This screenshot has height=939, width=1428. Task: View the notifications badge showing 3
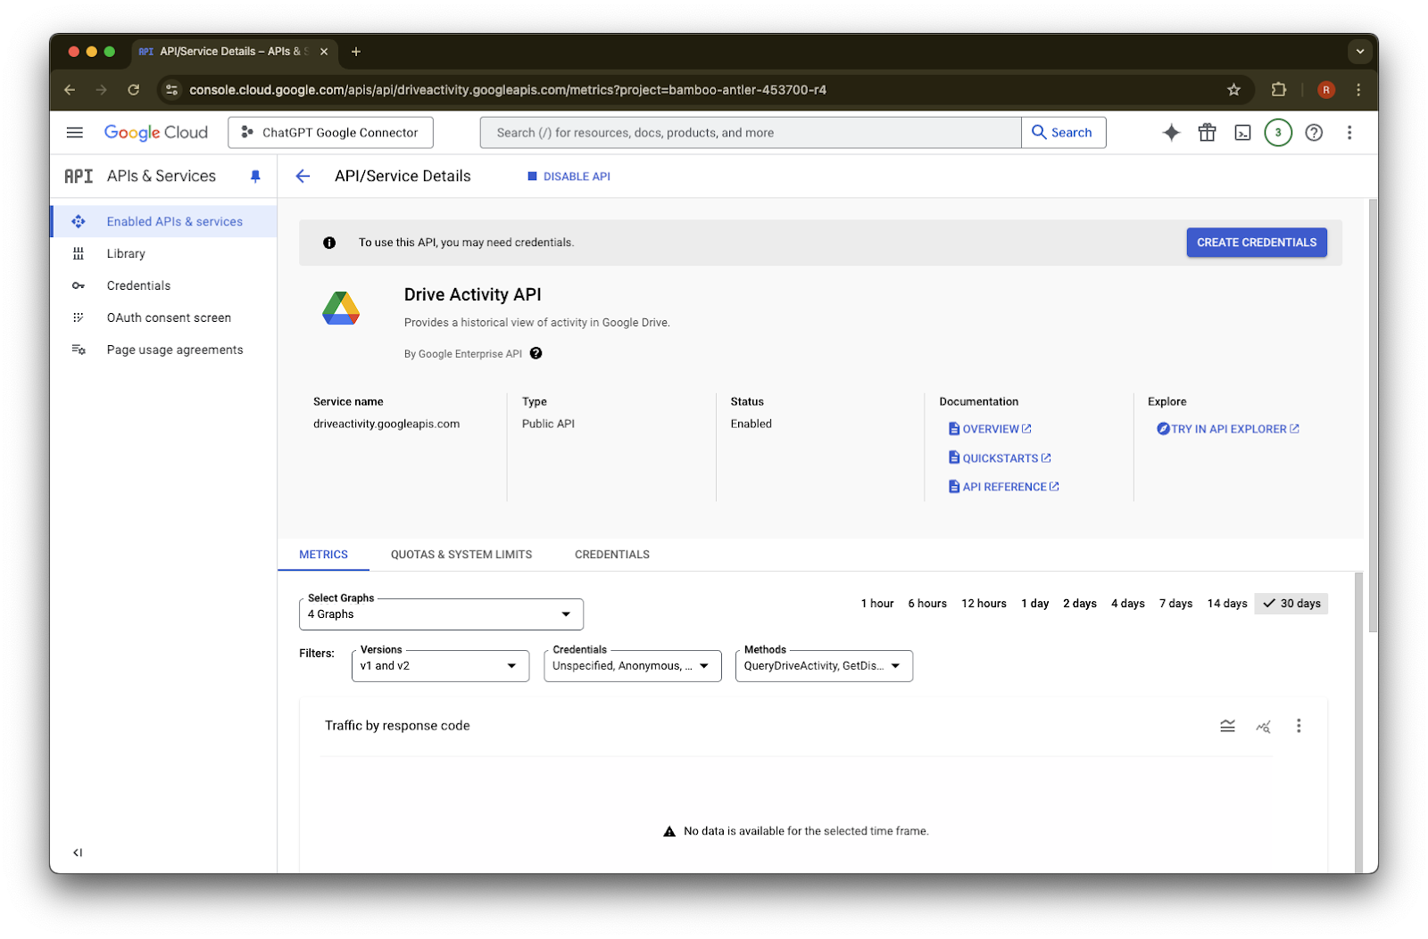click(x=1278, y=133)
